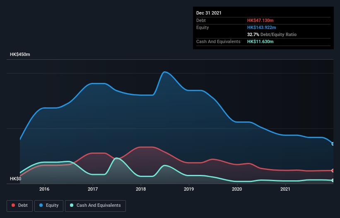The width and height of the screenshot is (340, 218).
Task: Click the 2016 x-axis label
Action: (44, 189)
